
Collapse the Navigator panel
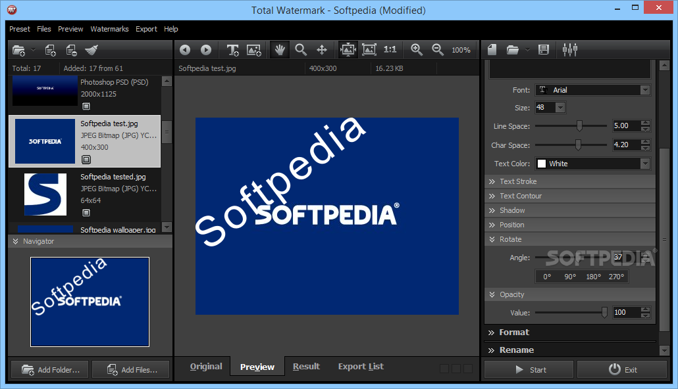tap(90, 241)
